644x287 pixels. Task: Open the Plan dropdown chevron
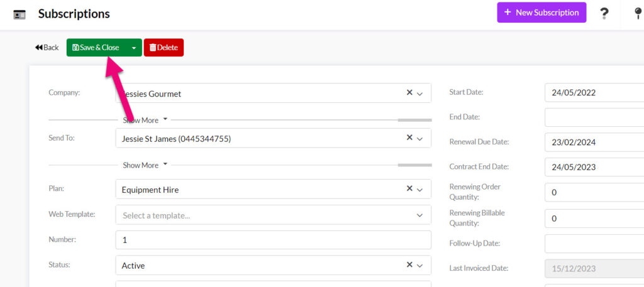pyautogui.click(x=419, y=190)
